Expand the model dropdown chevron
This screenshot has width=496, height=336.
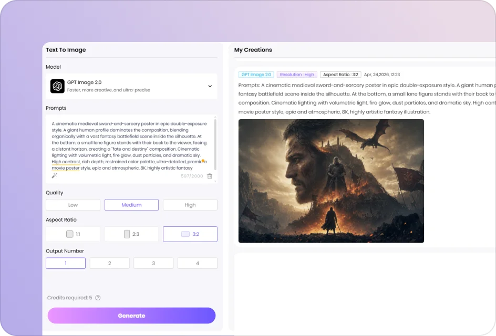(x=210, y=86)
